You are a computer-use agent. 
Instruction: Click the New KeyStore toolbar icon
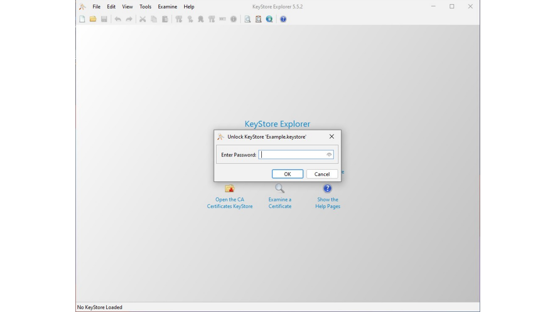[x=82, y=19]
